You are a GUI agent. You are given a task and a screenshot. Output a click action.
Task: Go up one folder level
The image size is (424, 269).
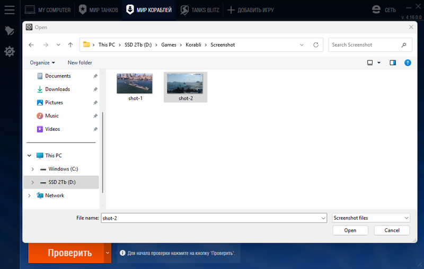click(x=70, y=45)
